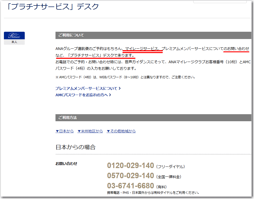The height and width of the screenshot is (199, 254).
Task: Click the phone number 0570-029-140
Action: (131, 176)
